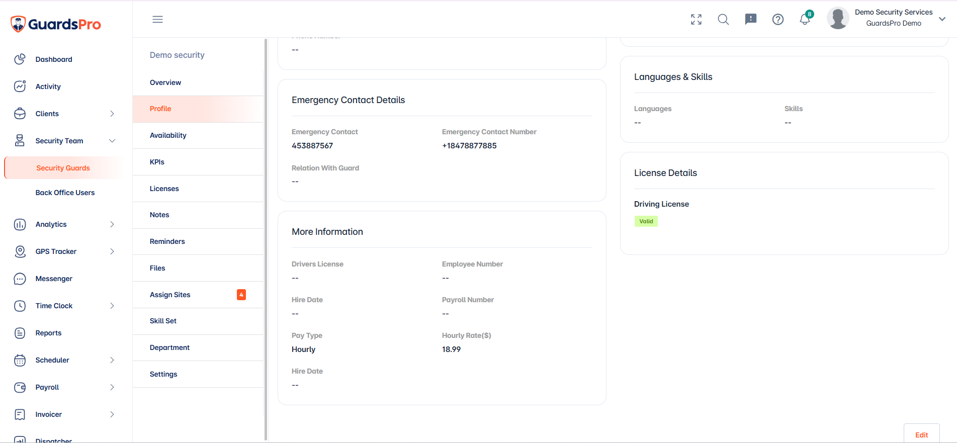Click the Demo Security Services name
The height and width of the screenshot is (443, 957).
tap(894, 12)
